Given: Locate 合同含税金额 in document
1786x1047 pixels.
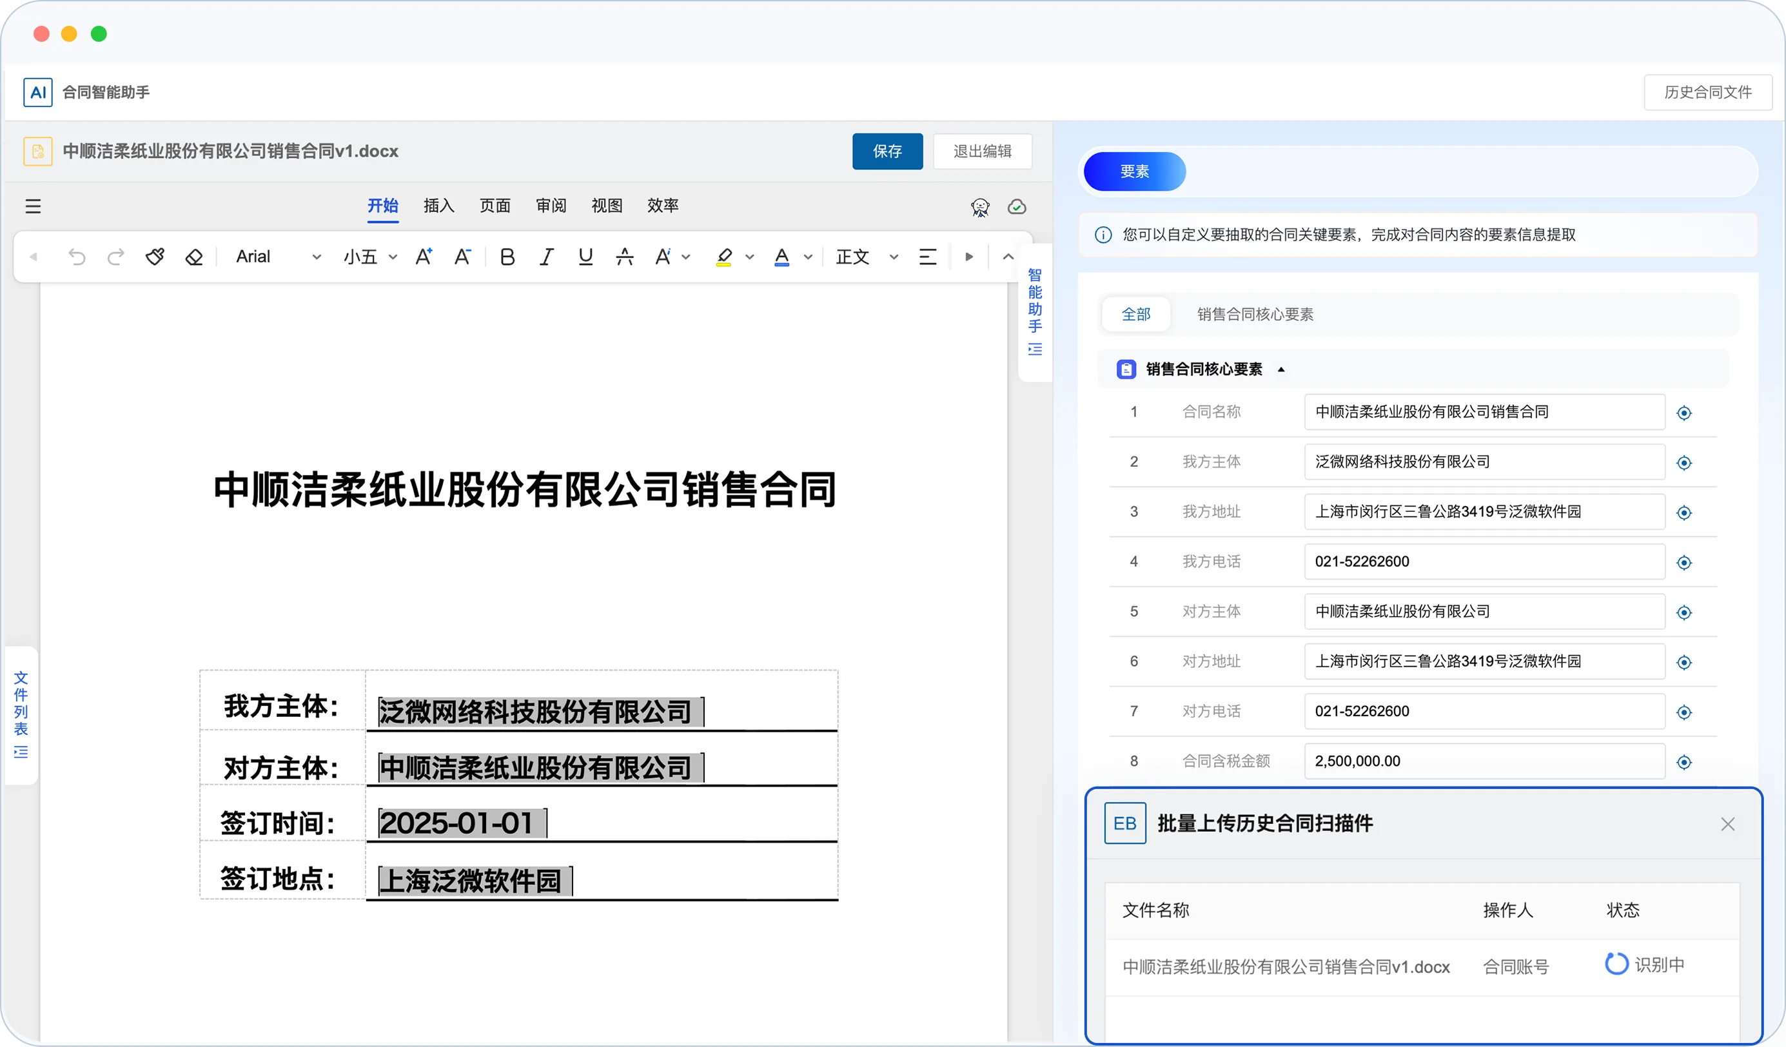Looking at the screenshot, I should tap(1684, 762).
